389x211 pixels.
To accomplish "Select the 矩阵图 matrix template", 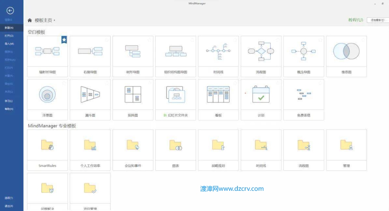I will pos(133,100).
